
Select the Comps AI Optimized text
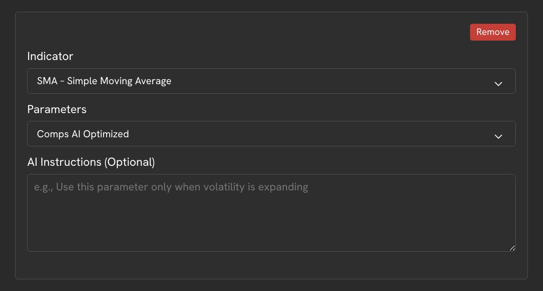[x=83, y=134]
